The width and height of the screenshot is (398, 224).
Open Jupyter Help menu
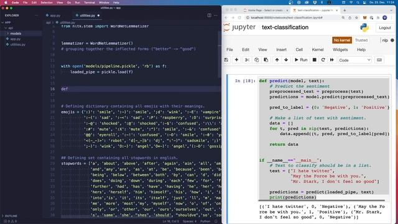(x=361, y=50)
